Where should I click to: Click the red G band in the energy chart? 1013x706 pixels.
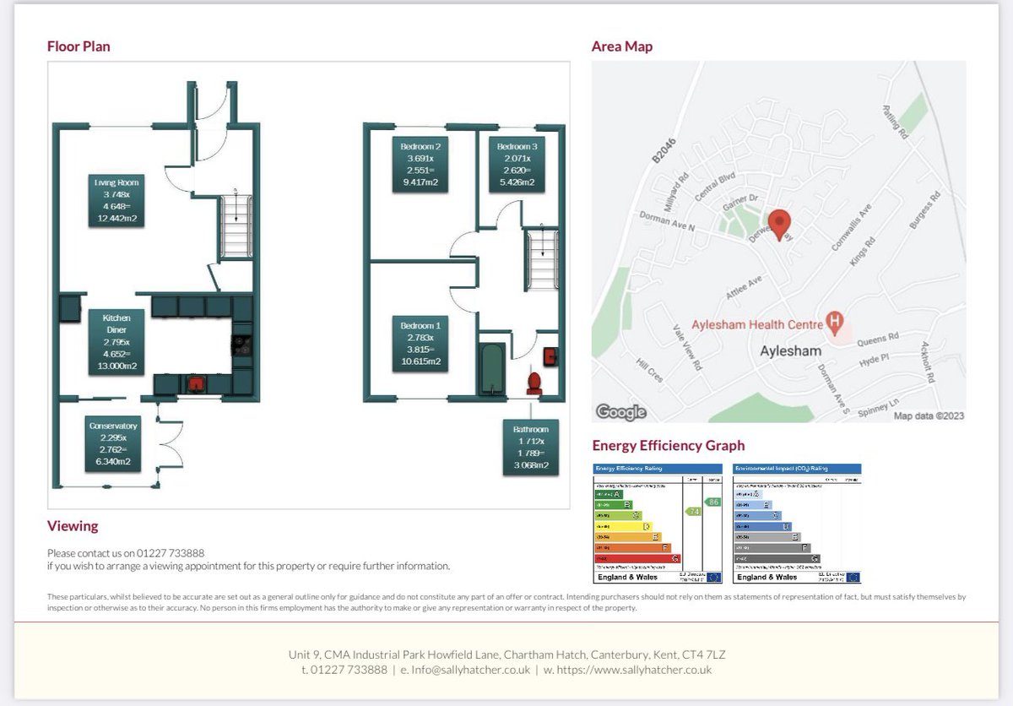[637, 558]
